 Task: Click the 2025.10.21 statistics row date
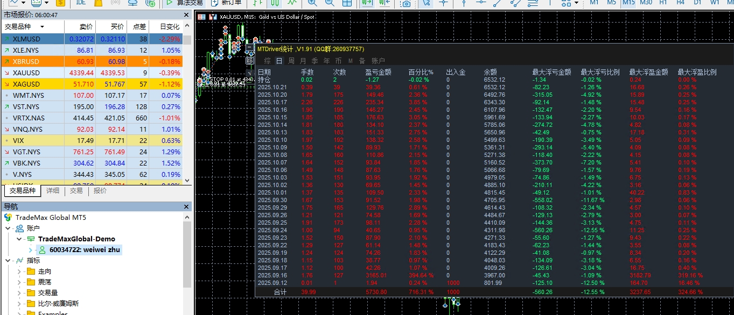click(x=272, y=87)
